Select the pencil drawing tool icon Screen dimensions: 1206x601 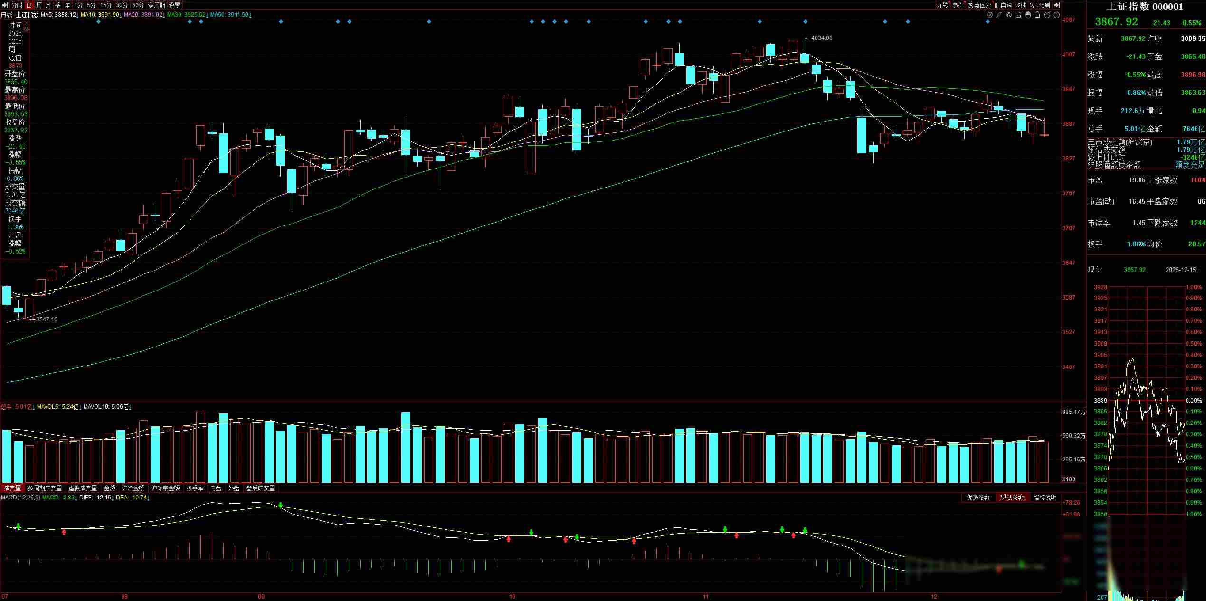coord(999,15)
